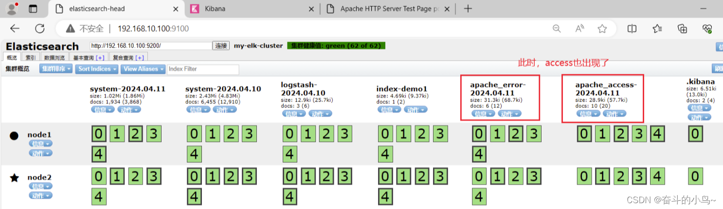Click the 连接 connect button
The width and height of the screenshot is (723, 209).
tap(221, 46)
